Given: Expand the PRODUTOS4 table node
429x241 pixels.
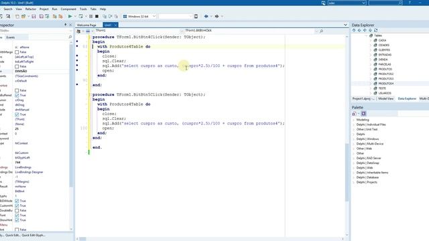Looking at the screenshot, I should 371,84.
